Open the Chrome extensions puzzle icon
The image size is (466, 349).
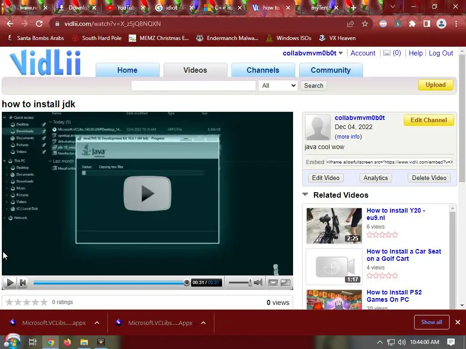[412, 24]
